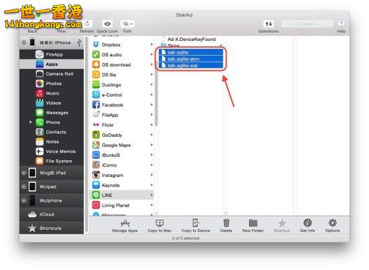Focus the Search field
The image size is (369, 270).
click(307, 24)
